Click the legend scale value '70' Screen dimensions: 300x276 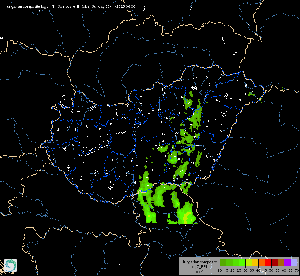(297, 271)
